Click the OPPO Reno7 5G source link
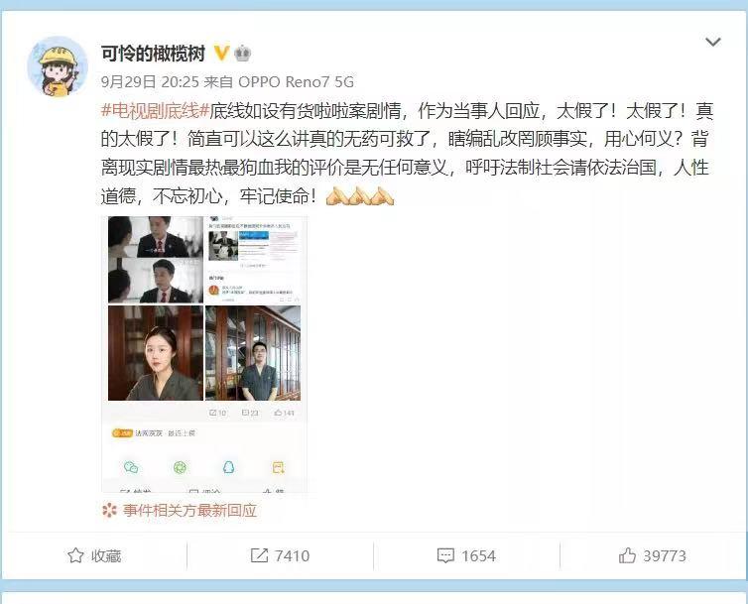The width and height of the screenshot is (748, 604). (296, 82)
